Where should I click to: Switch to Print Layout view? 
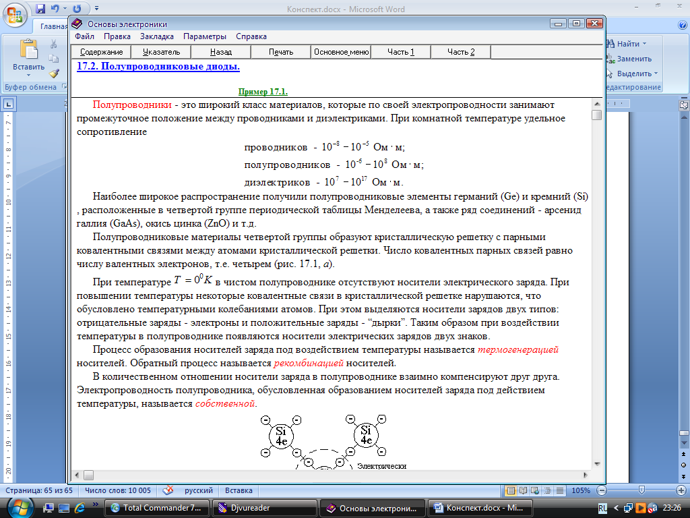click(x=511, y=490)
